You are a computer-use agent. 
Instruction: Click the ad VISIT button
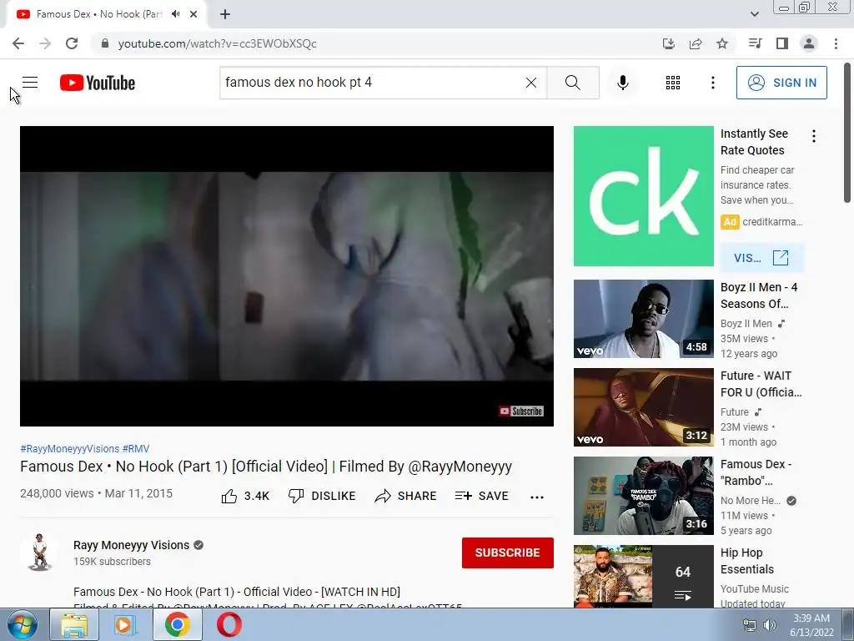click(761, 258)
